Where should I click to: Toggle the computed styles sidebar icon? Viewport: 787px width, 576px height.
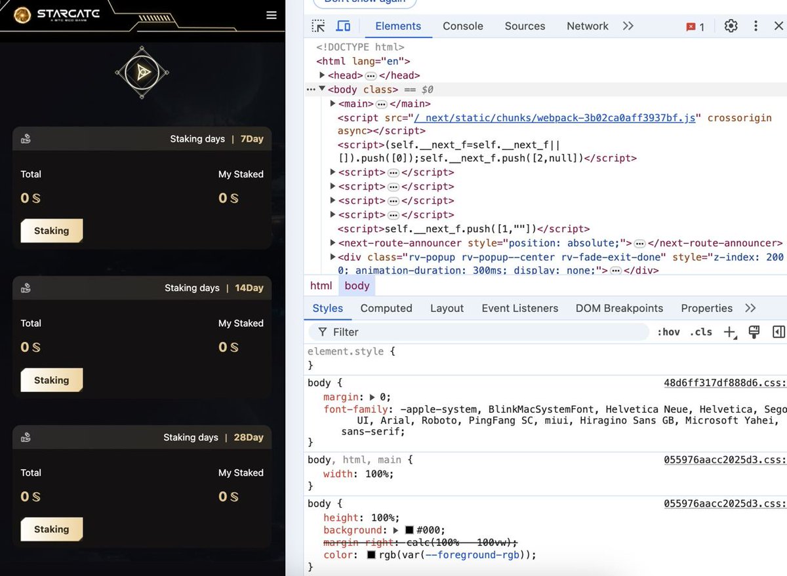point(778,332)
